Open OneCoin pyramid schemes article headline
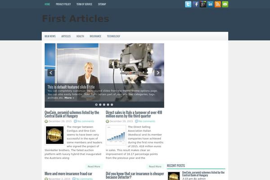270x180 pixels. point(72,114)
